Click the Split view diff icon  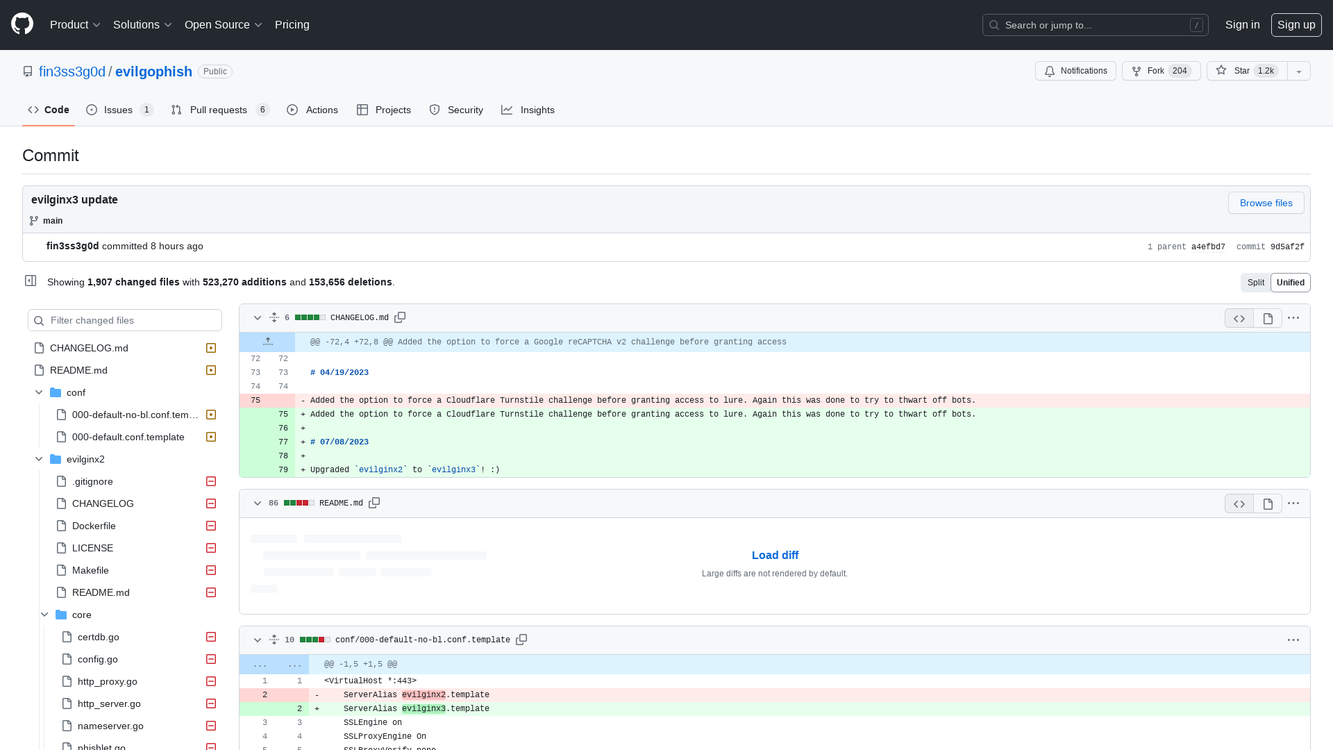[x=1255, y=282]
